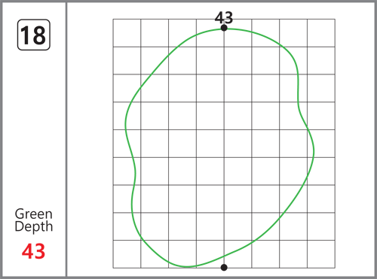Screen dimensions: 377x279
Task: Click the top-left grid square
Action: pyautogui.click(x=127, y=33)
